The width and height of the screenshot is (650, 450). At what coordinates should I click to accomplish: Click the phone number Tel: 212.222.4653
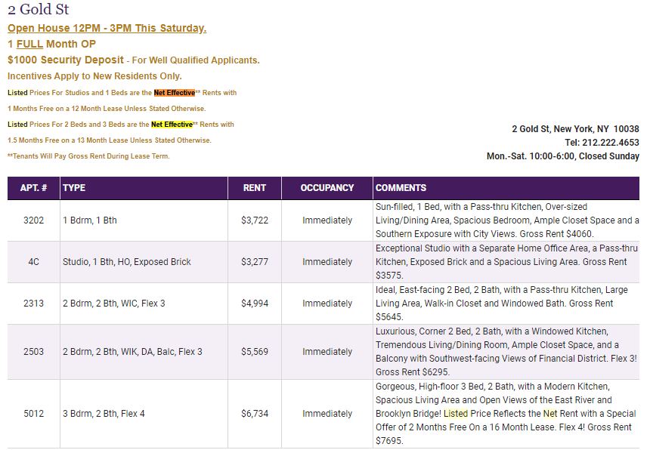(602, 143)
